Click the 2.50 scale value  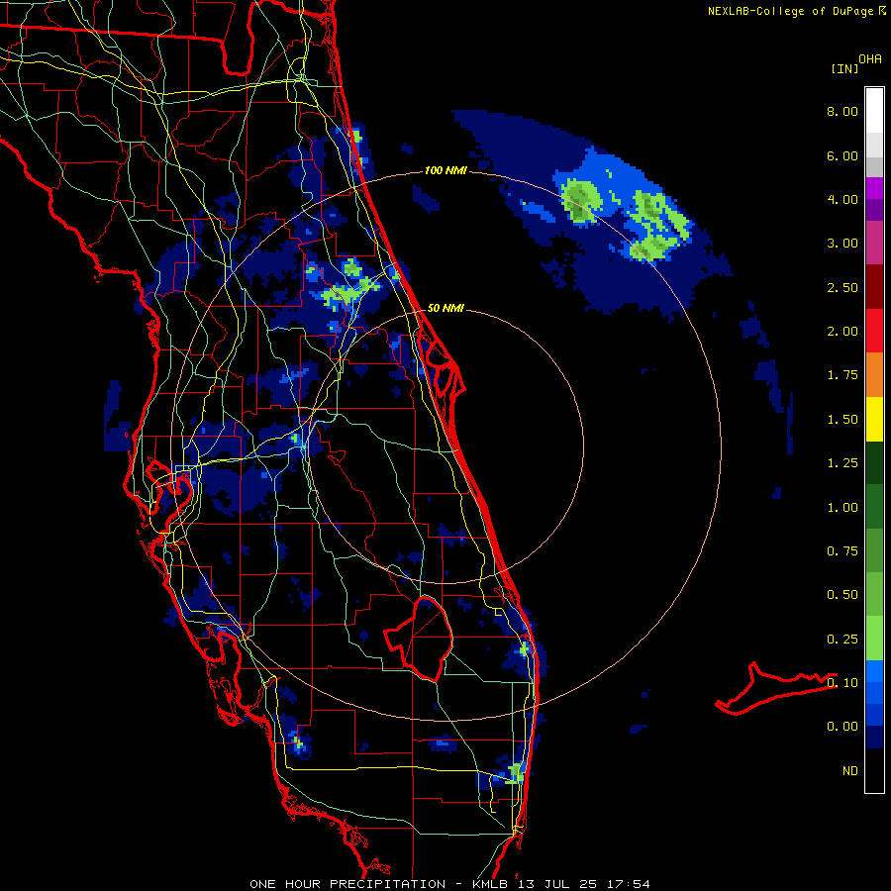[842, 287]
